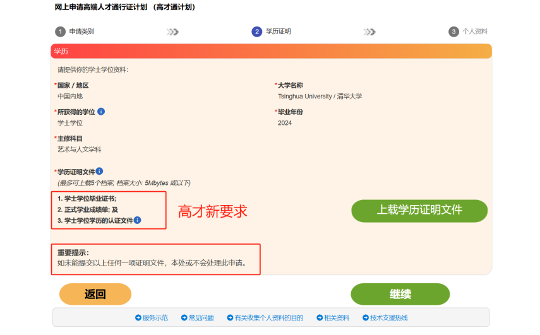Click chevron arrows after 学历证明 step
540x335 pixels.
click(369, 32)
